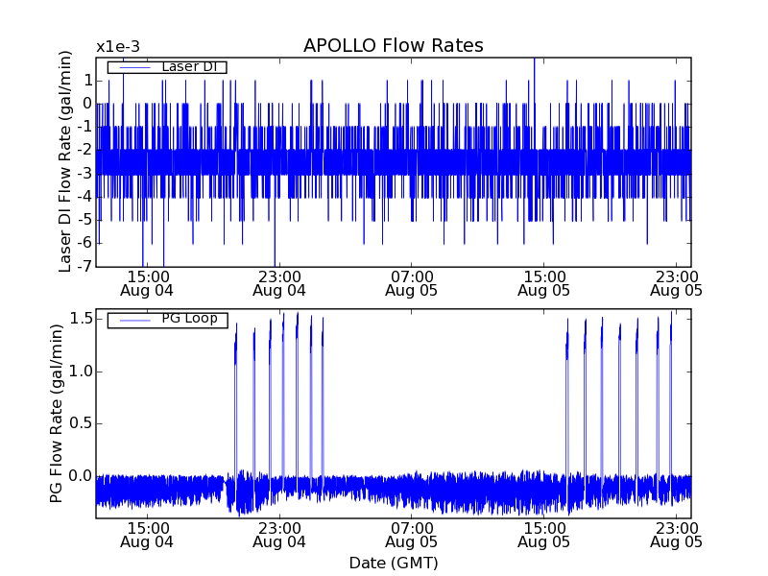
Task: Select 07:00 Aug 05 tick on bottom plot
Action: [411, 534]
